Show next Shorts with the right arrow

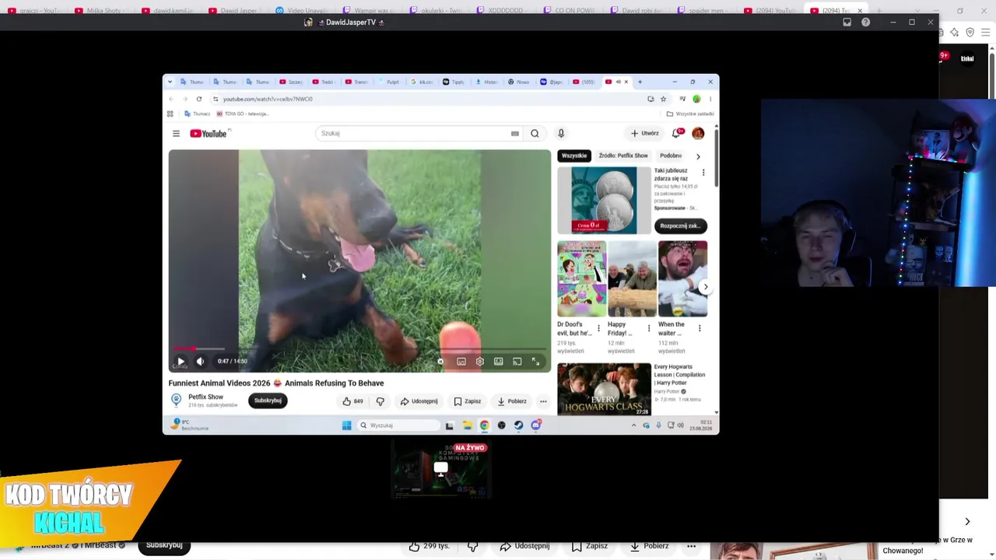click(x=706, y=287)
